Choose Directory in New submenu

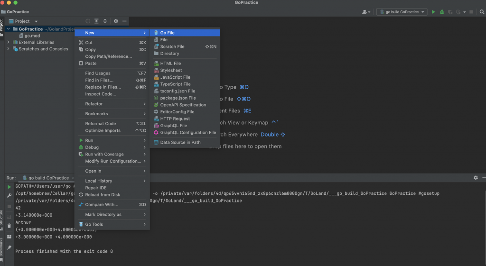185,53
